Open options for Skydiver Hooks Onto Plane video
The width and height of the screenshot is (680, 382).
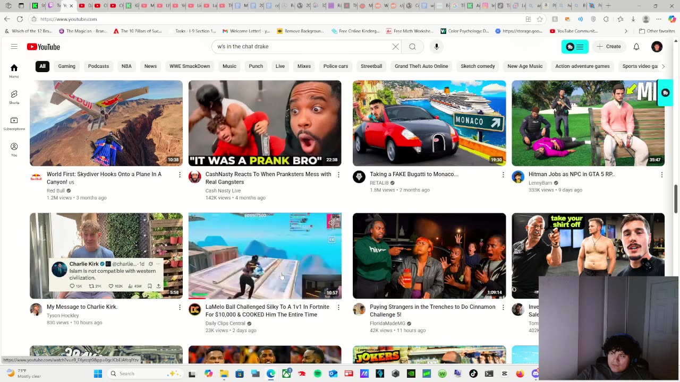[180, 175]
